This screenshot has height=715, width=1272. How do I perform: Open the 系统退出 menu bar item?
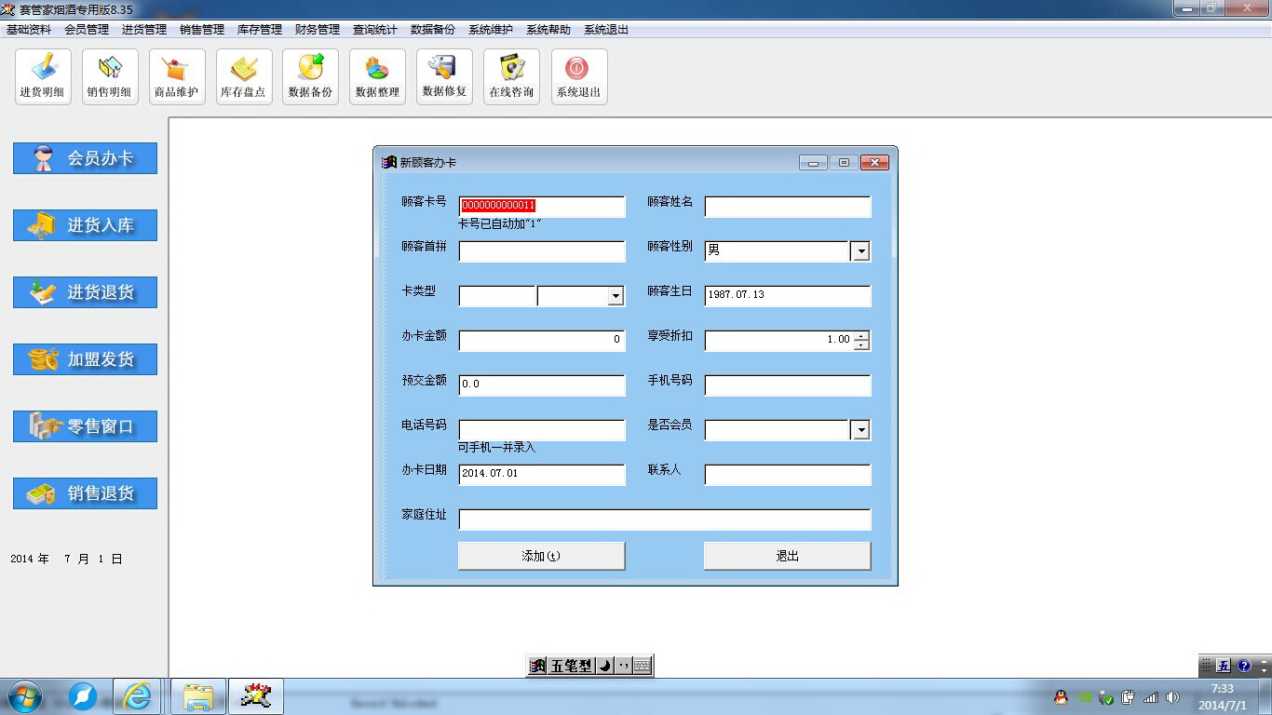[606, 30]
